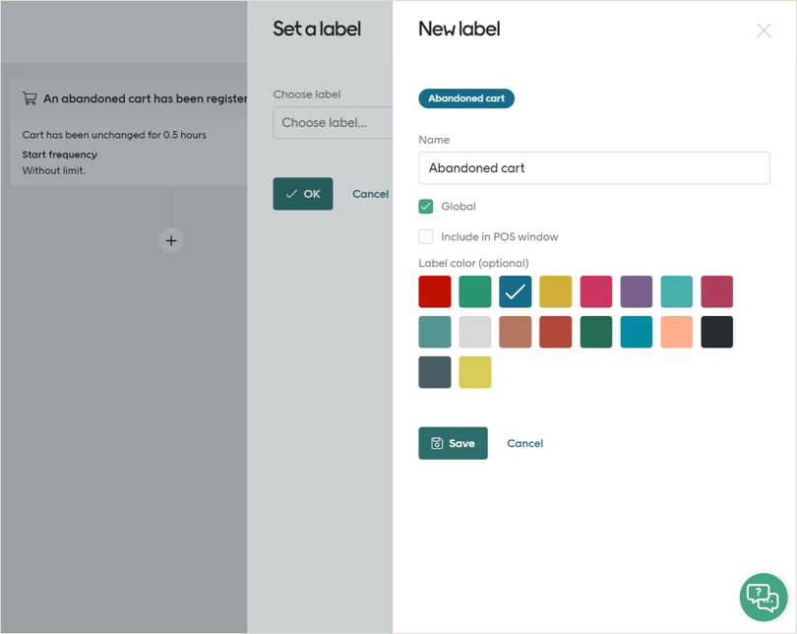The width and height of the screenshot is (797, 634).
Task: Click inside the Name input field
Action: tap(594, 168)
